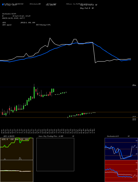Click the blue 12 Day SMA legend square
Image resolution: width=138 pixels, height=182 pixels.
click(x=3, y=4)
